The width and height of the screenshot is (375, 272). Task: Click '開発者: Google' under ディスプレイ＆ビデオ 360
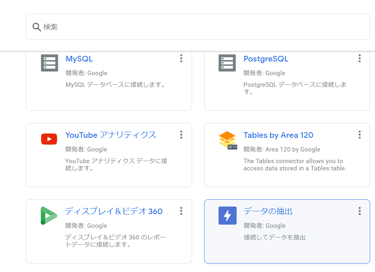pyautogui.click(x=86, y=226)
